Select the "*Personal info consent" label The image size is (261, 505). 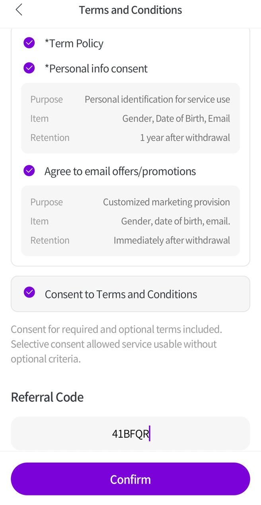(x=96, y=69)
